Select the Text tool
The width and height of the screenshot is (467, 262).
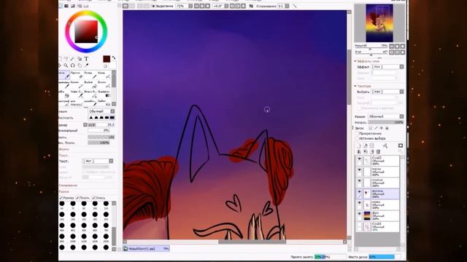pos(86,58)
